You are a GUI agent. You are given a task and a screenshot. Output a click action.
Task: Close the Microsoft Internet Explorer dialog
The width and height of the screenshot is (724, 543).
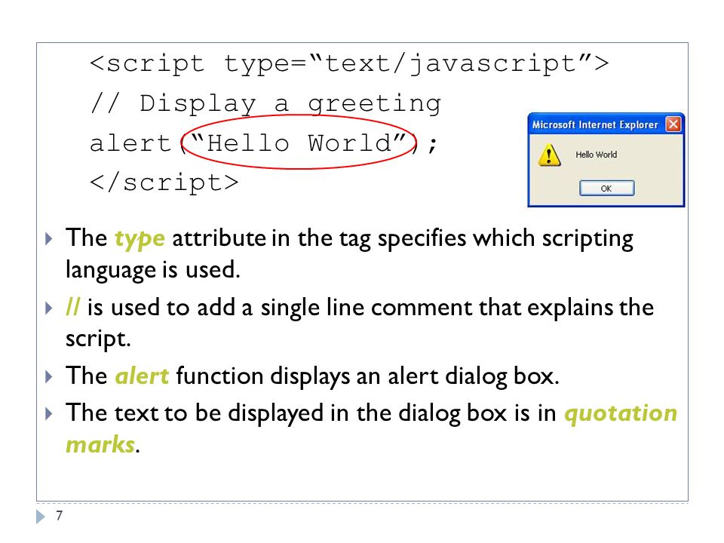pyautogui.click(x=673, y=124)
